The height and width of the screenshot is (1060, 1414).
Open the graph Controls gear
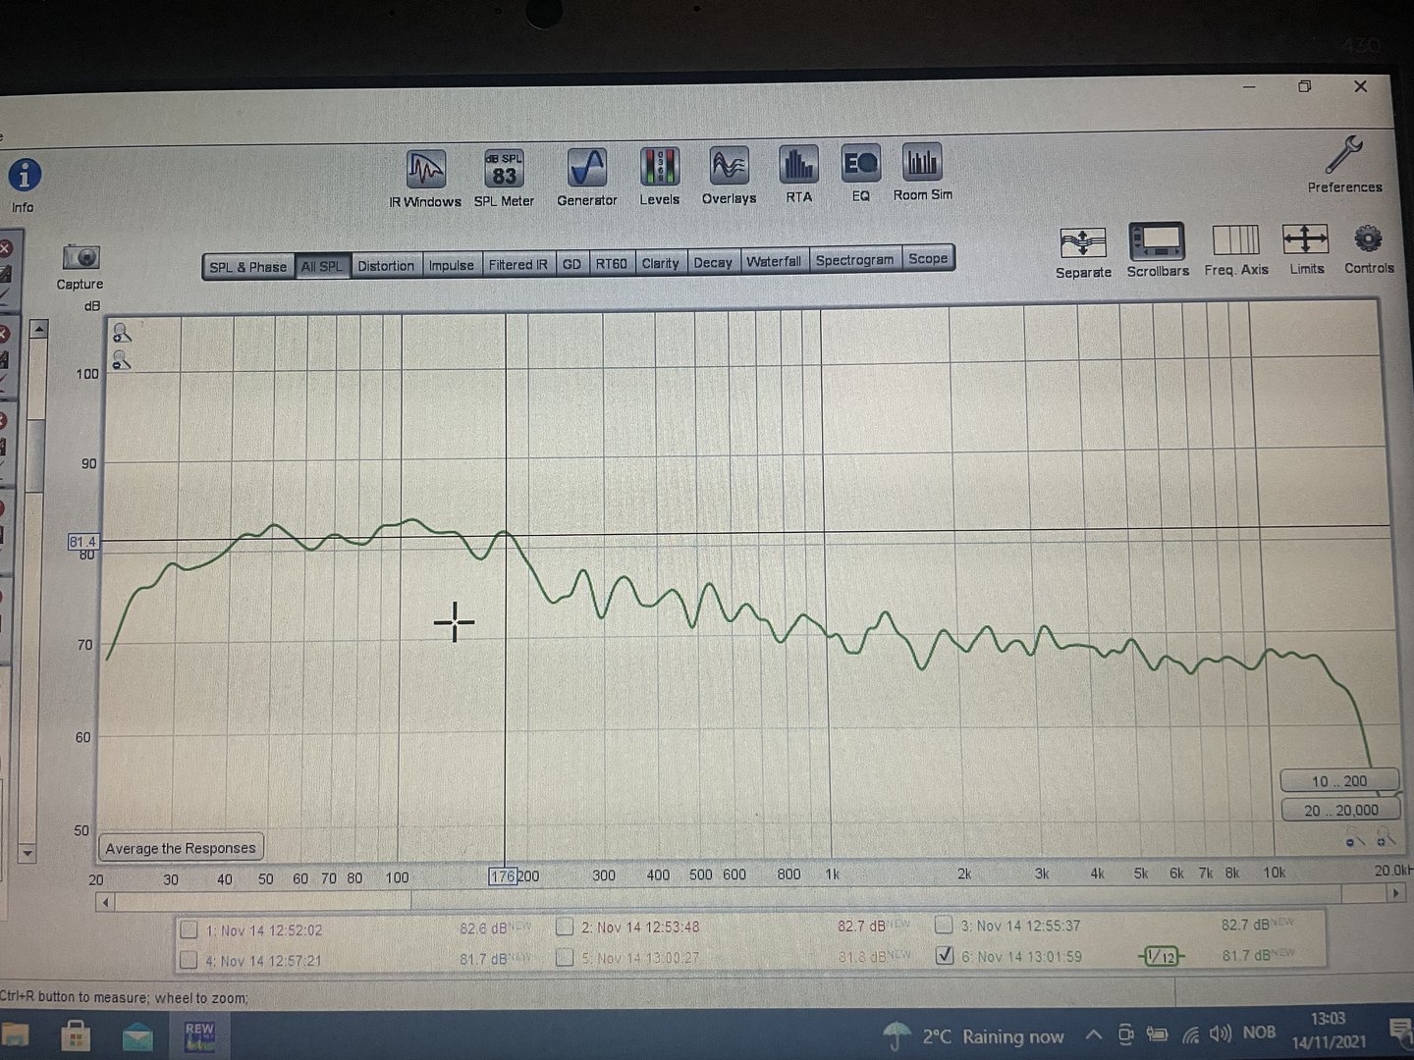click(1369, 248)
